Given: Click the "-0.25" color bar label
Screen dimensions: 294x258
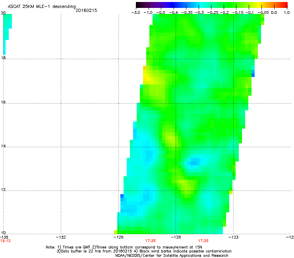Looking at the screenshot, I should click(x=213, y=13).
